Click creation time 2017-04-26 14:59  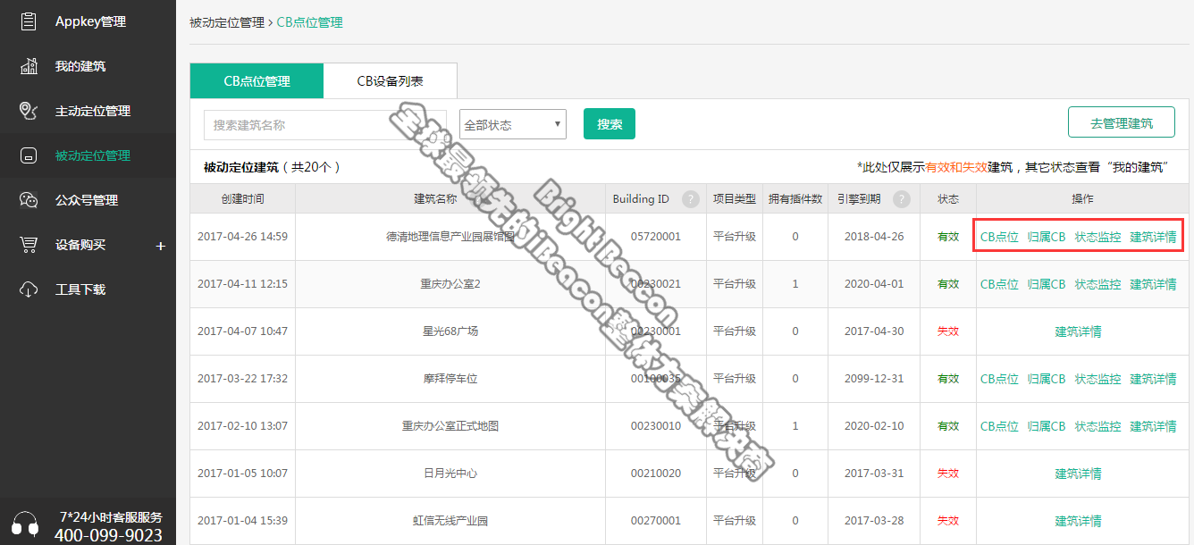(242, 237)
